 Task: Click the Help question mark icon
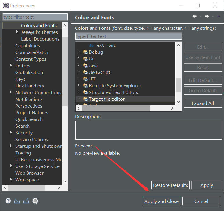tap(8, 201)
